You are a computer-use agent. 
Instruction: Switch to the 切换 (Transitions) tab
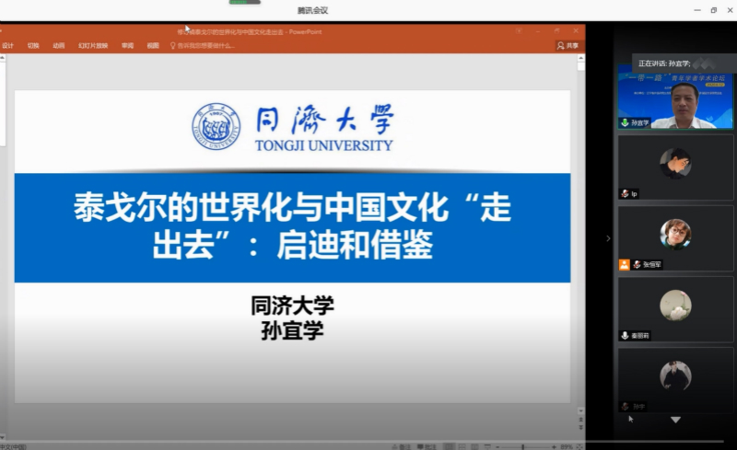(33, 45)
